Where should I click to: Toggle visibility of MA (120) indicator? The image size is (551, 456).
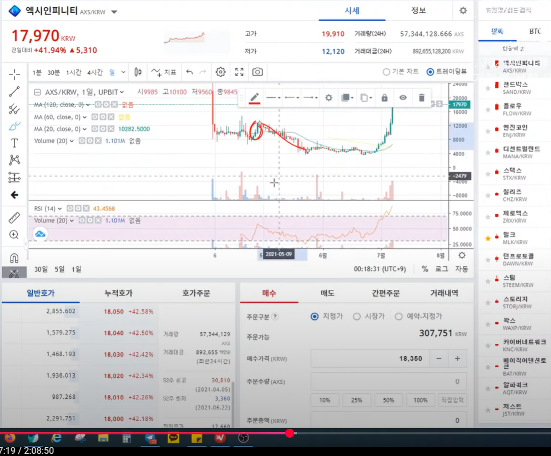[x=98, y=104]
